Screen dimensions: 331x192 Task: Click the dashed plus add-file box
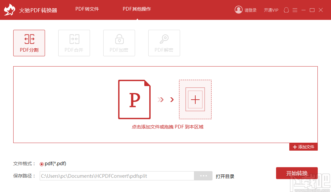click(x=195, y=100)
